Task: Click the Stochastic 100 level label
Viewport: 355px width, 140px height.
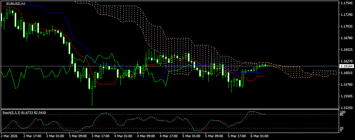Action: (343, 112)
